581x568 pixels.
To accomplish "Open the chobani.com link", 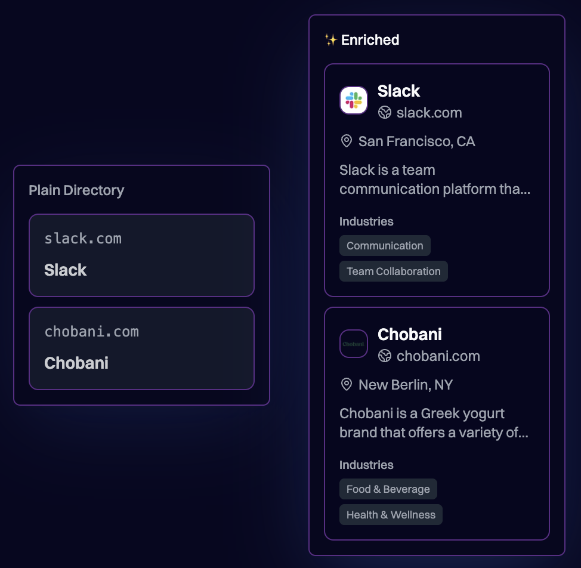I will pyautogui.click(x=438, y=356).
